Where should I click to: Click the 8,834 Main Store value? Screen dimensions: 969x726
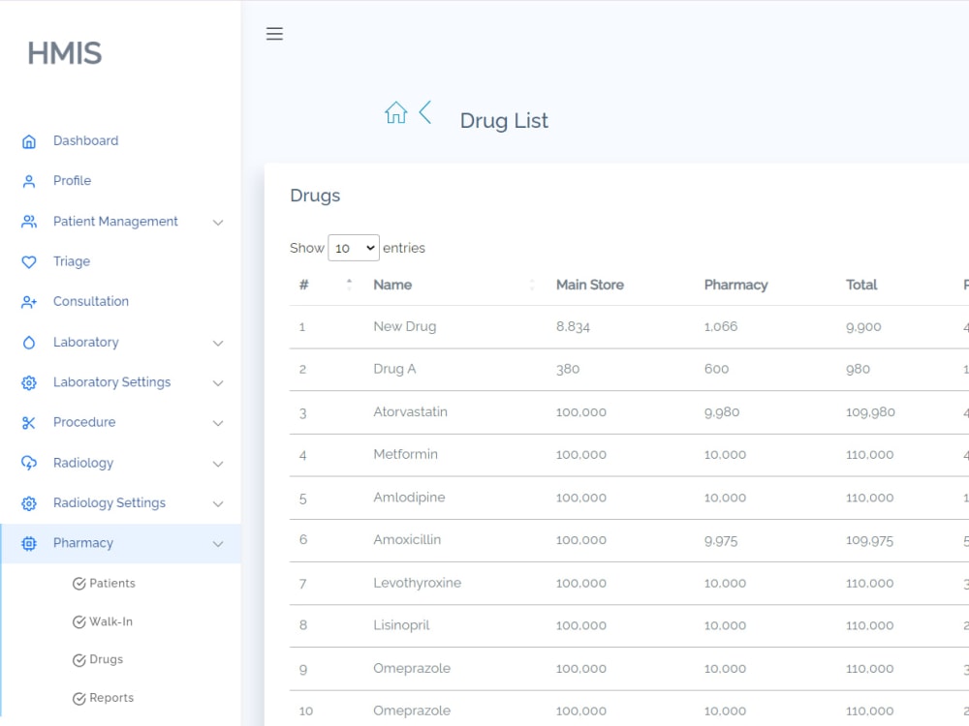pyautogui.click(x=573, y=327)
